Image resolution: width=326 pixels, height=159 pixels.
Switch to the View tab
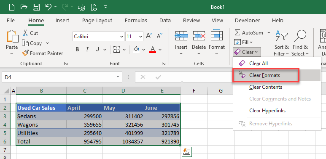click(x=218, y=21)
